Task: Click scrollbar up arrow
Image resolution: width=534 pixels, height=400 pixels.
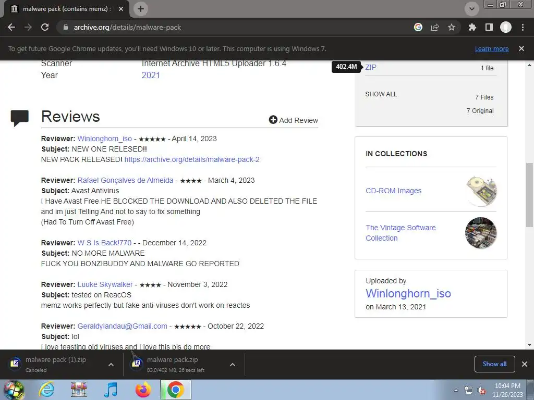Action: coord(529,65)
